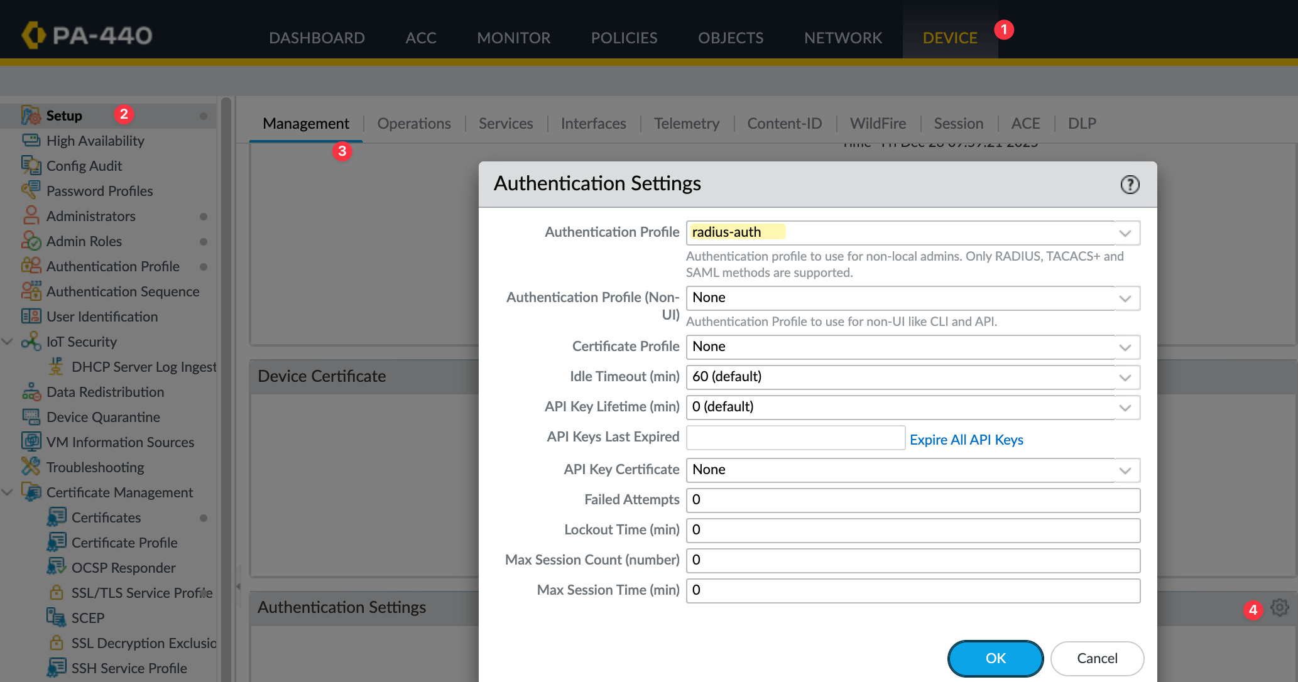Collapse the Certificate Management tree
This screenshot has width=1298, height=682.
8,492
